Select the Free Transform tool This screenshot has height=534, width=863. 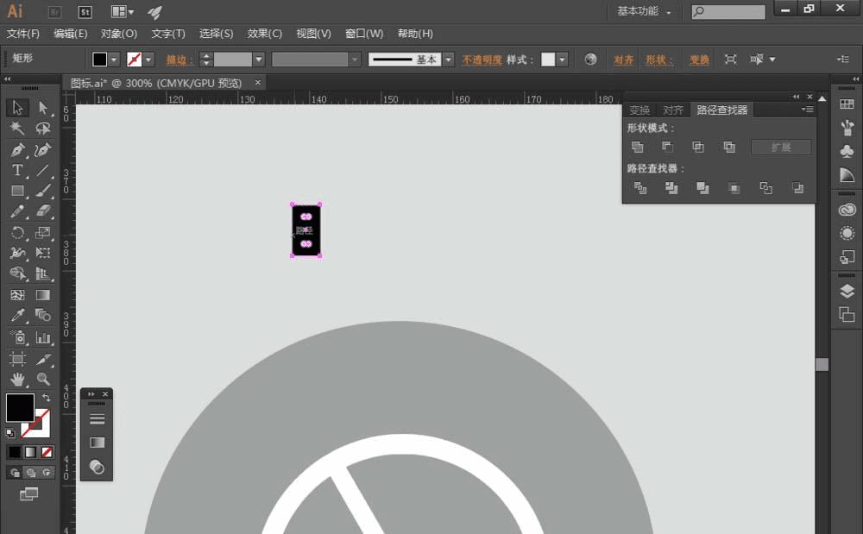click(43, 253)
